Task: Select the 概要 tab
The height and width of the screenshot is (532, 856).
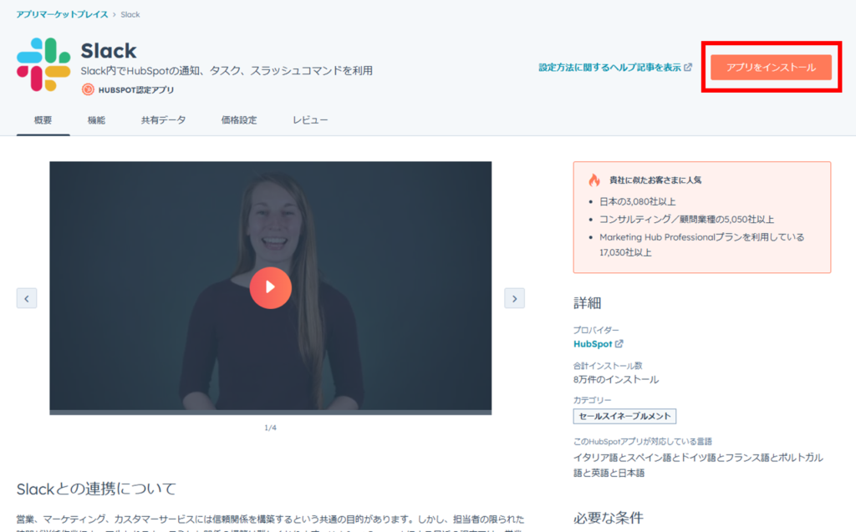Action: (43, 120)
